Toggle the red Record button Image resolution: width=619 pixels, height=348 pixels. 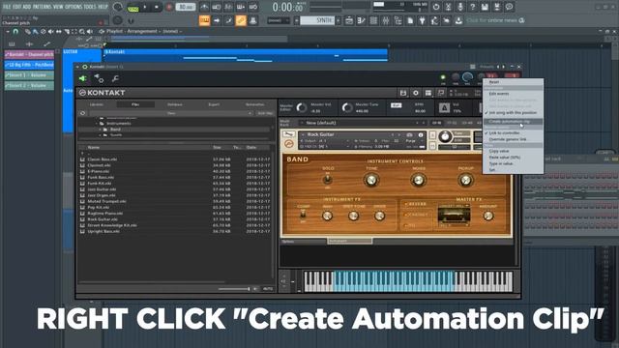pyautogui.click(x=169, y=8)
